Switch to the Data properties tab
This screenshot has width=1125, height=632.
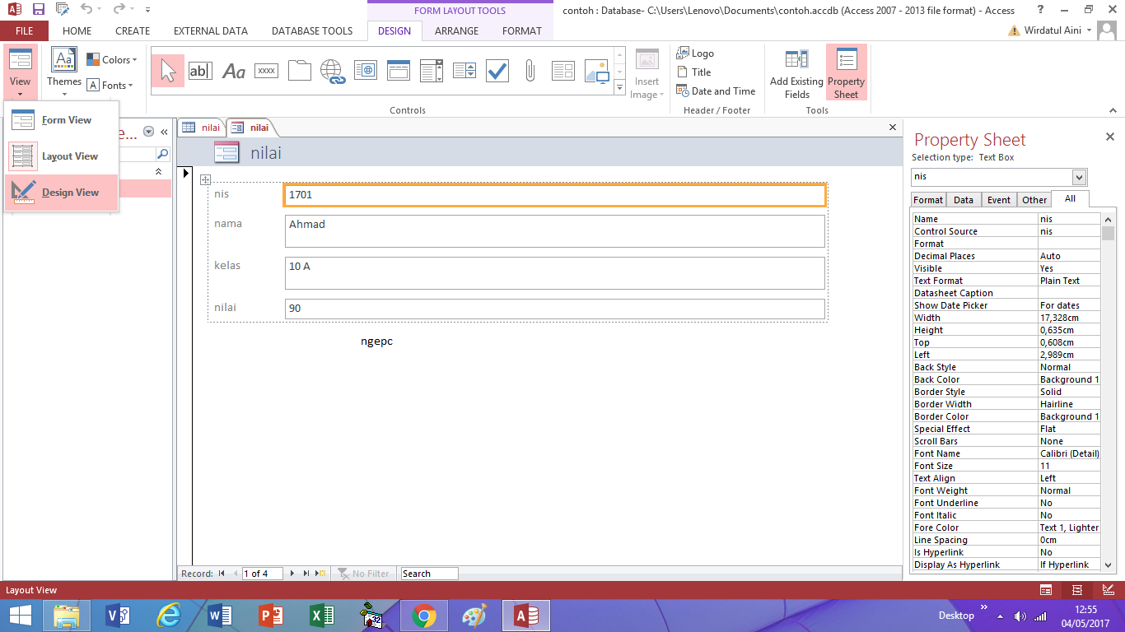[x=963, y=199]
